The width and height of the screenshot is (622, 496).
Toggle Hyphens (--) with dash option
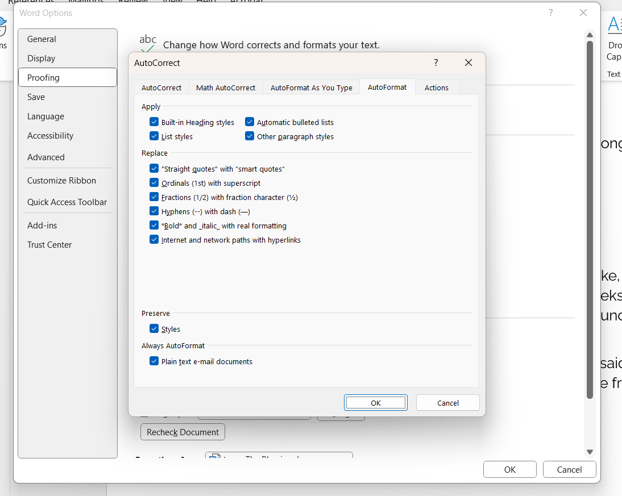[154, 211]
